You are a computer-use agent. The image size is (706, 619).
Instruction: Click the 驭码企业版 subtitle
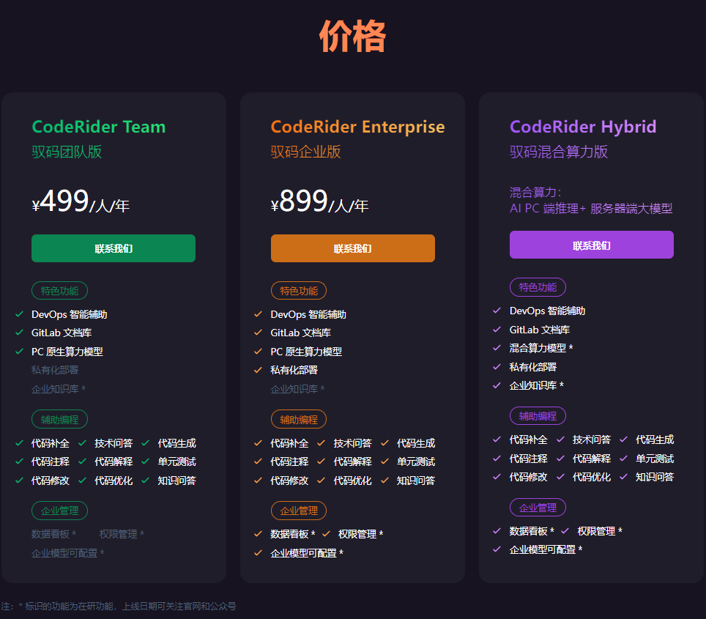tap(305, 152)
